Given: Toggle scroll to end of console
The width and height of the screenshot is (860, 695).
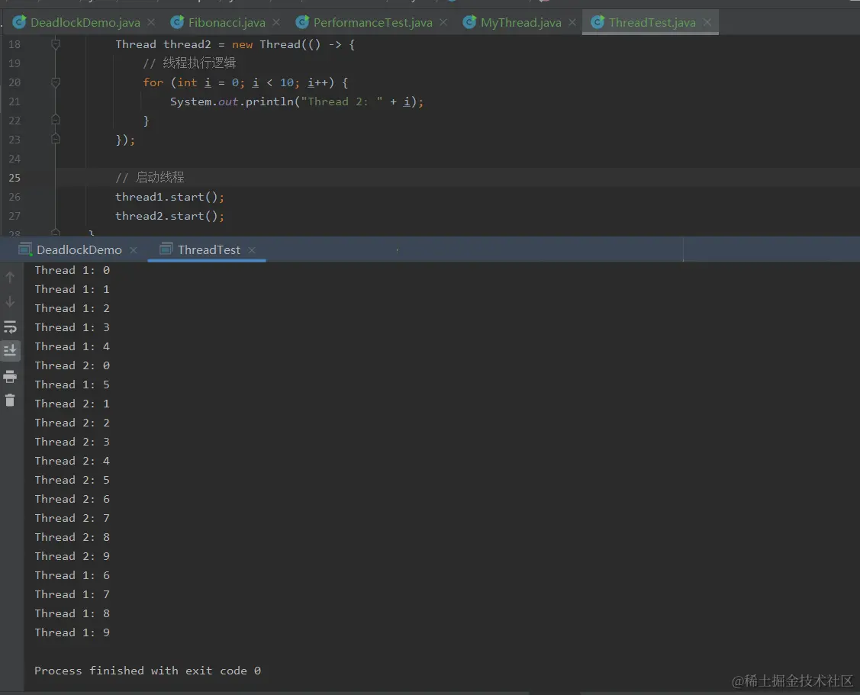Looking at the screenshot, I should [10, 350].
